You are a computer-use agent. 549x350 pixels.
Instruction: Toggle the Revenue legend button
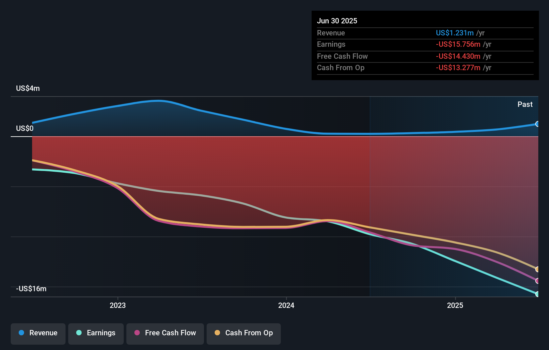(38, 334)
